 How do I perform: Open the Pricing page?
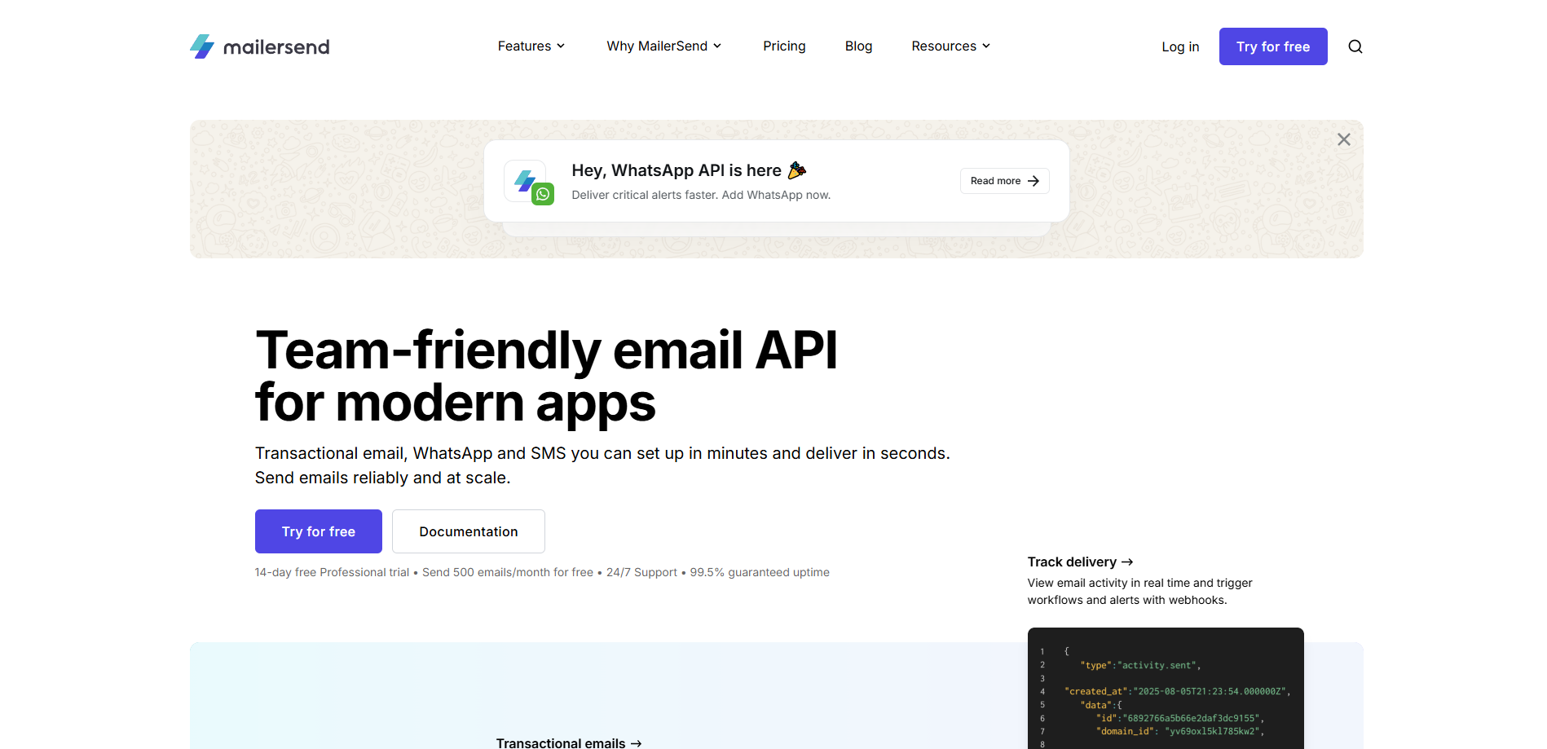click(x=784, y=46)
